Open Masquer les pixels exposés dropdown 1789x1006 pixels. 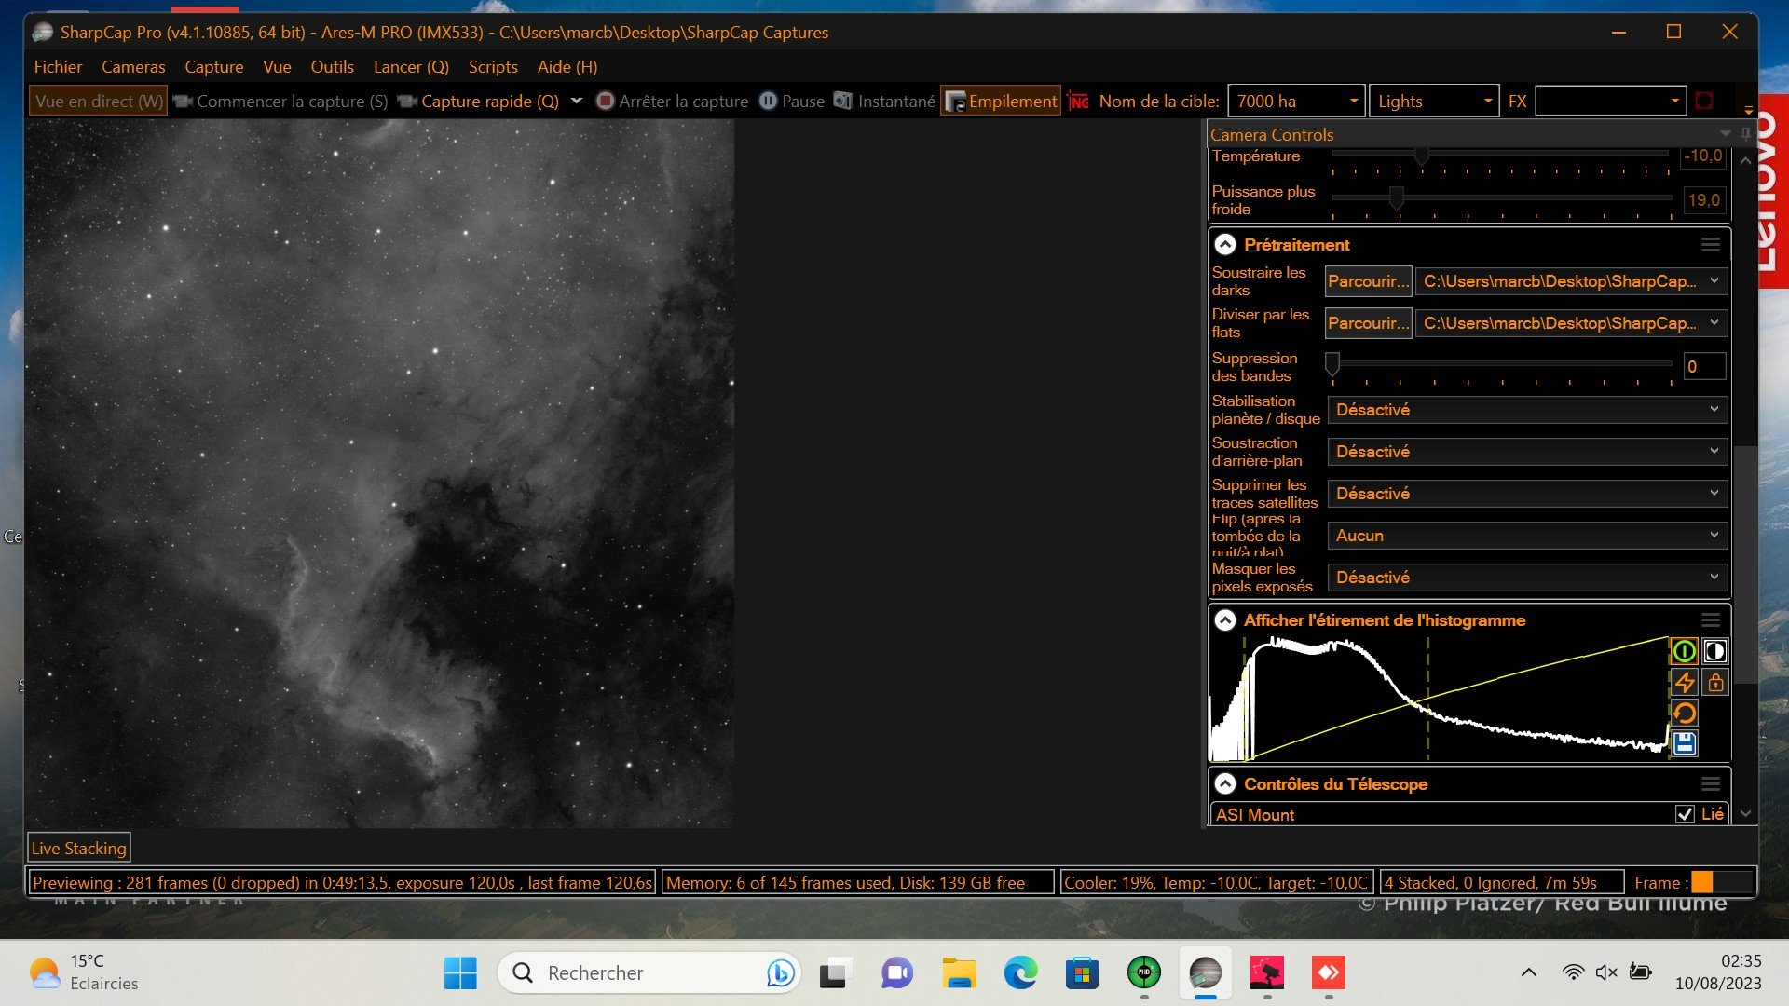pyautogui.click(x=1527, y=578)
